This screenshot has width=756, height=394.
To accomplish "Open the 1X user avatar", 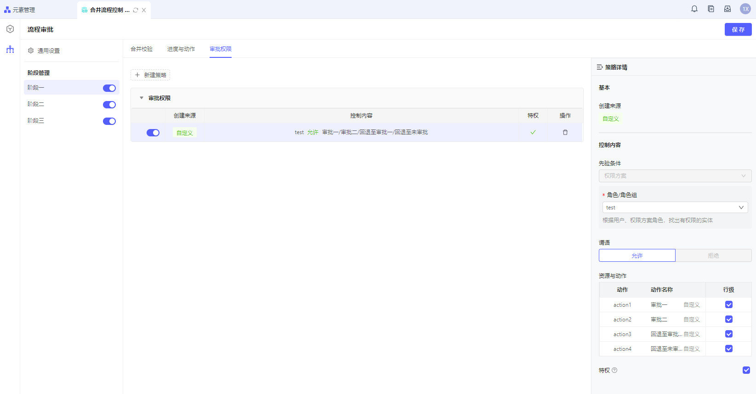I will 745,9.
